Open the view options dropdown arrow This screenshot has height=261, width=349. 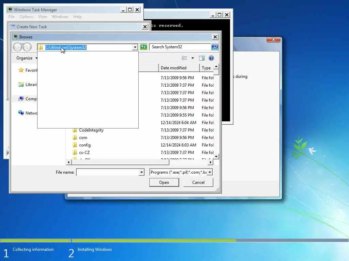(x=193, y=58)
